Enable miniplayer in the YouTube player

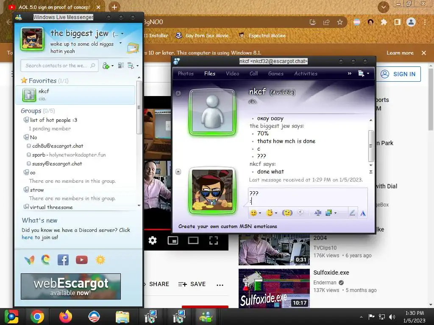pyautogui.click(x=173, y=240)
